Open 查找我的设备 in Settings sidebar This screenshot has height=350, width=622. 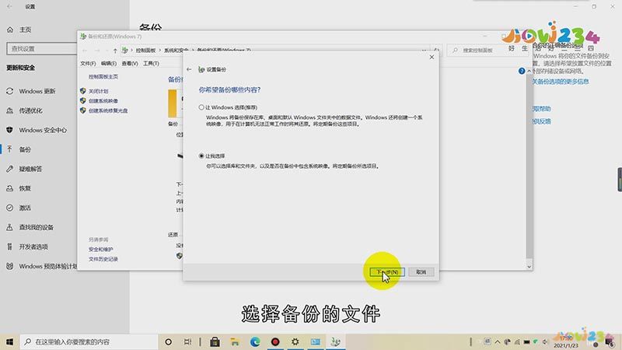(x=36, y=227)
